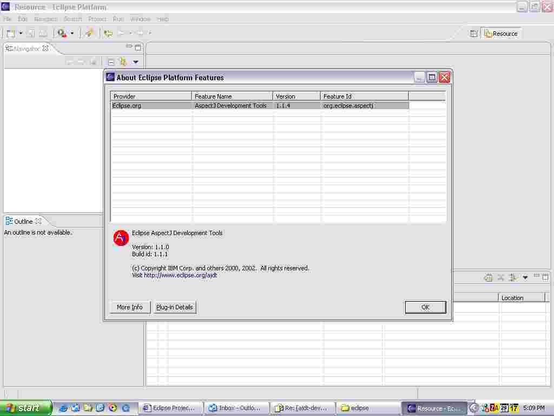Click the Navigator's Back arrow icon
Viewport: 554px width, 416px height.
click(x=70, y=62)
